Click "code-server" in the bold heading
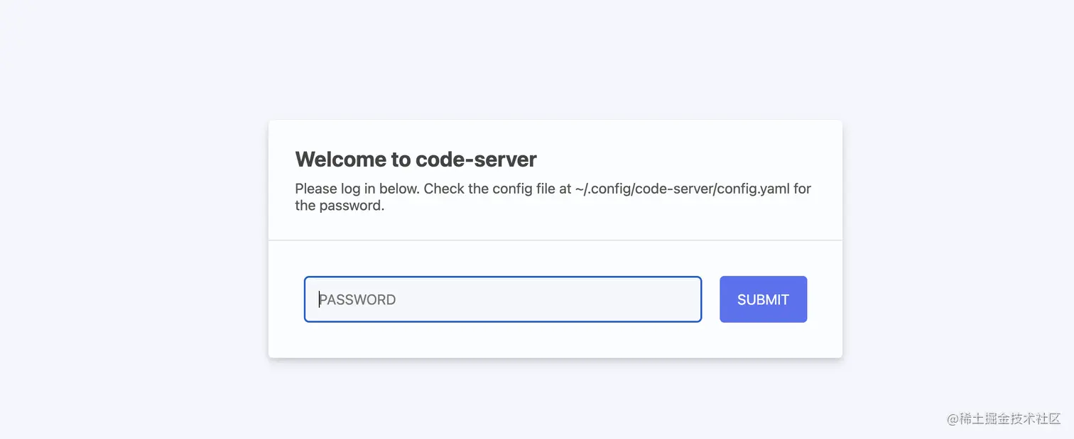This screenshot has width=1074, height=439. point(476,160)
